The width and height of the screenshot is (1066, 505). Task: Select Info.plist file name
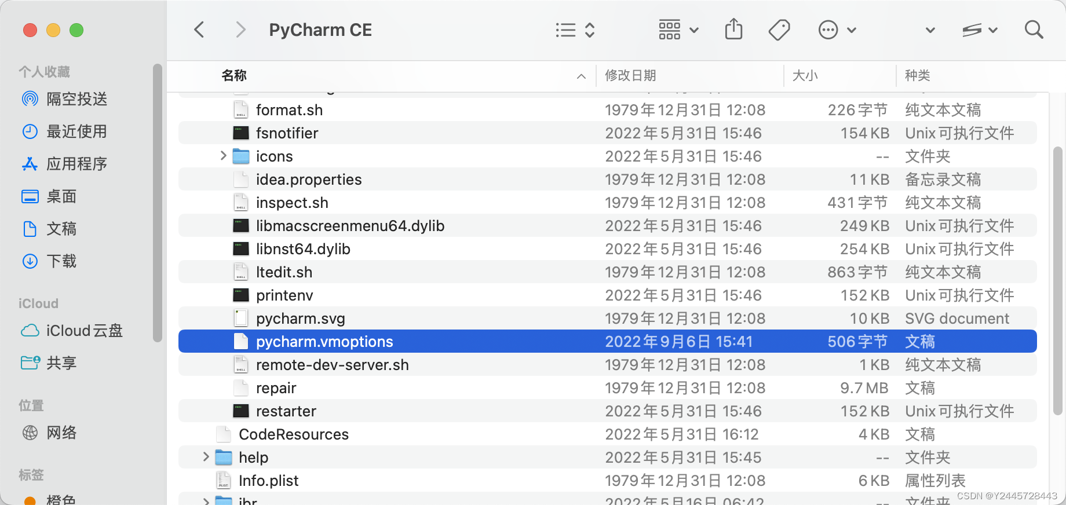pos(269,481)
